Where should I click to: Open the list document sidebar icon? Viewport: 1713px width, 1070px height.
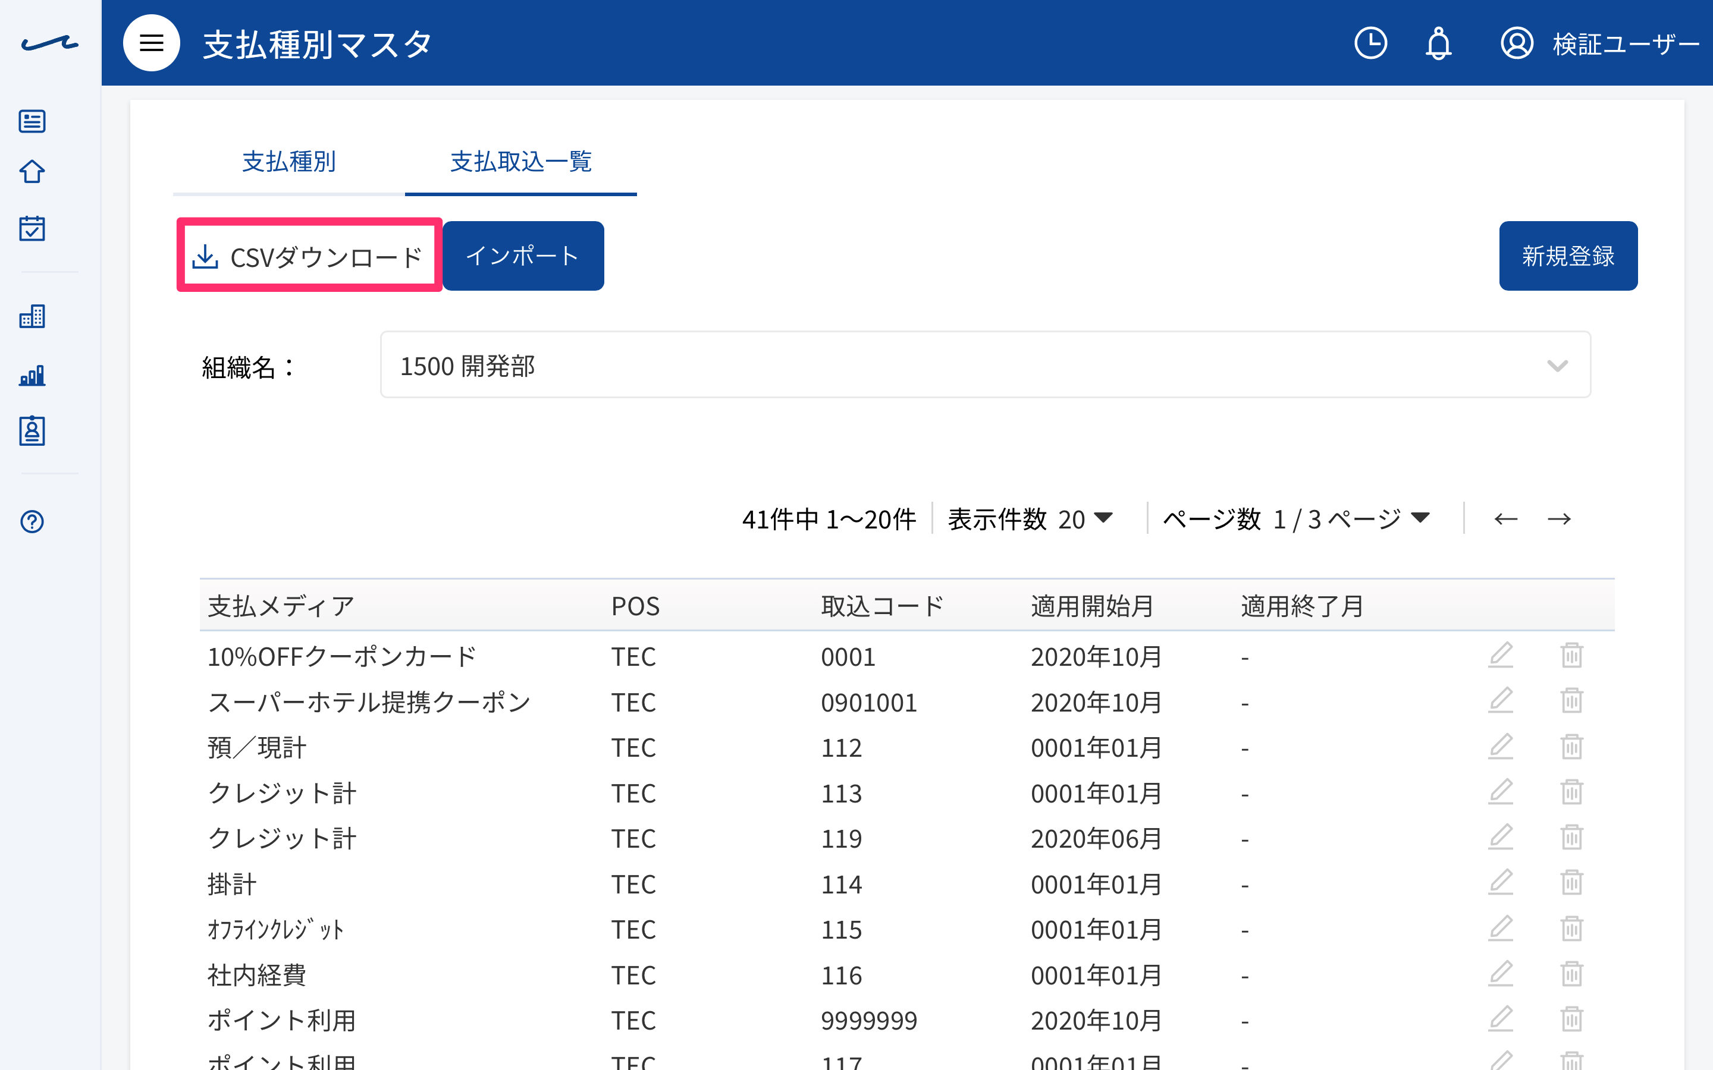pyautogui.click(x=32, y=121)
